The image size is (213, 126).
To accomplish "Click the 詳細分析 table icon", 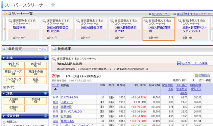I will [196, 75].
